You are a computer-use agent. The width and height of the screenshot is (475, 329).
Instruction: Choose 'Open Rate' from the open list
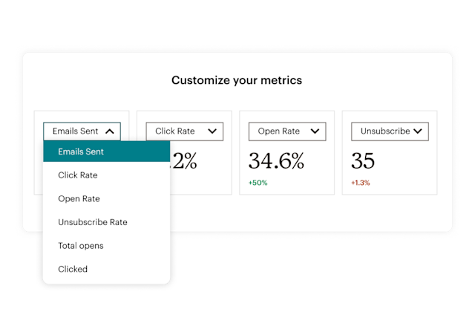79,199
